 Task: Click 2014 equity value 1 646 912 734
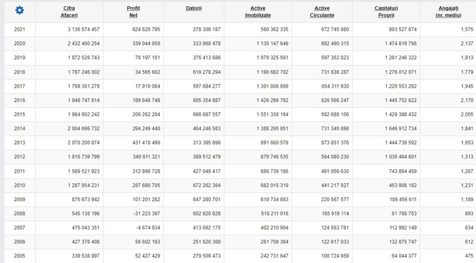(x=401, y=128)
